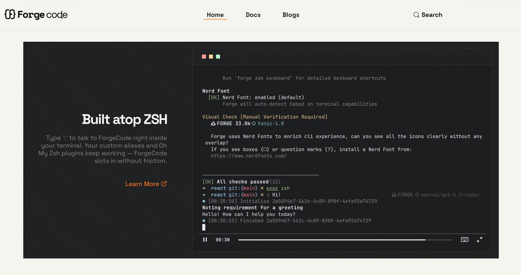Click 'Noting requirement for a greeting' line
Viewport: 521px width, 275px height.
pos(253,208)
